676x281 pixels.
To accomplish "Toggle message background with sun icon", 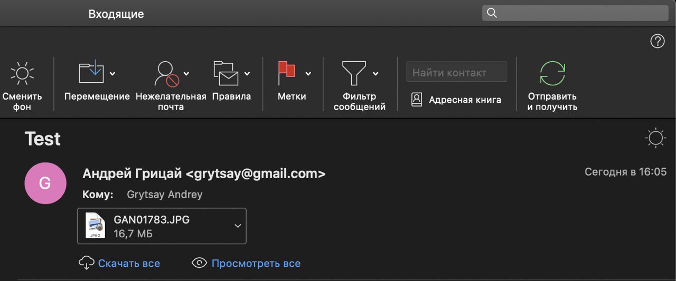I will tap(655, 138).
